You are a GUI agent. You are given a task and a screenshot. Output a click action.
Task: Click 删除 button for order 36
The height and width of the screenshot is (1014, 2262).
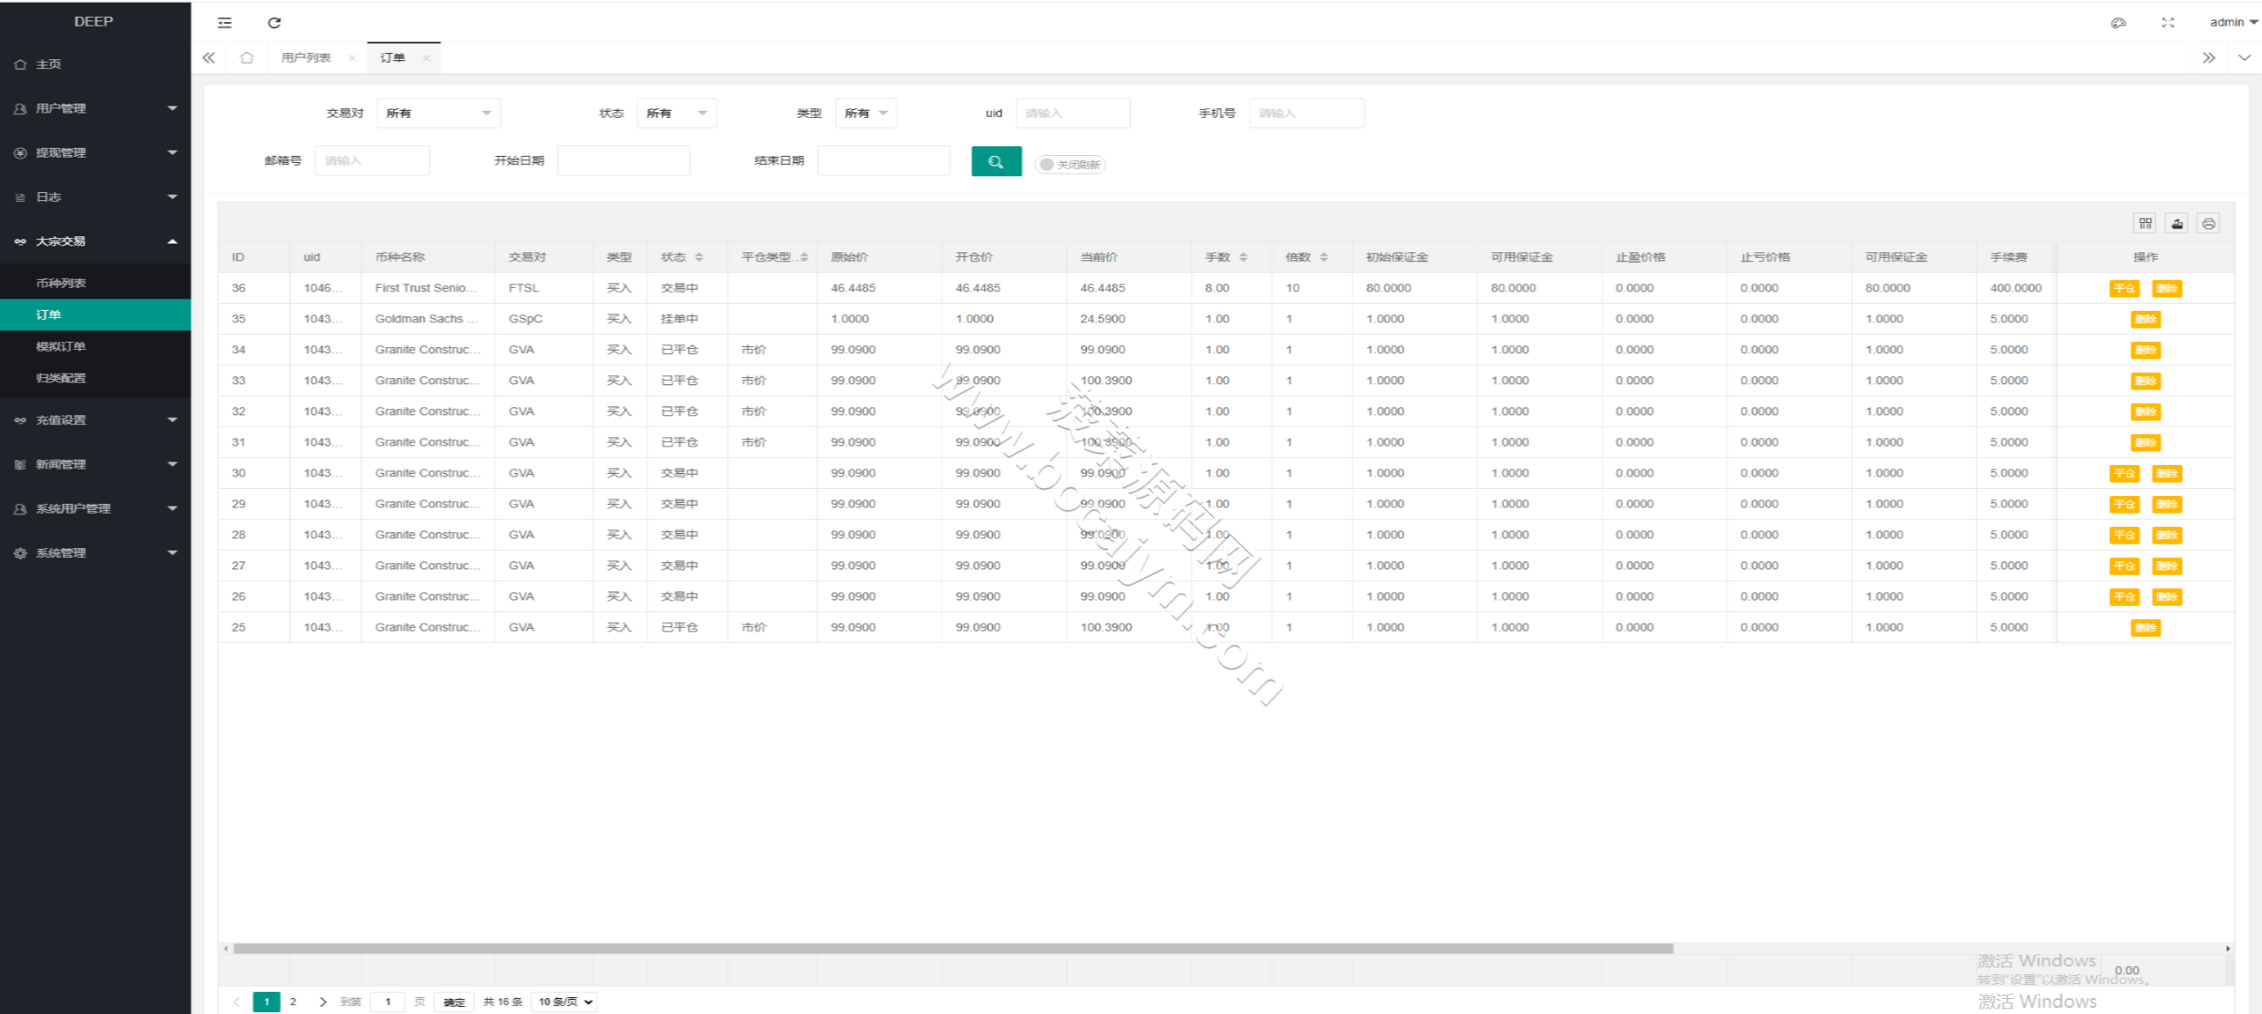click(x=2166, y=289)
